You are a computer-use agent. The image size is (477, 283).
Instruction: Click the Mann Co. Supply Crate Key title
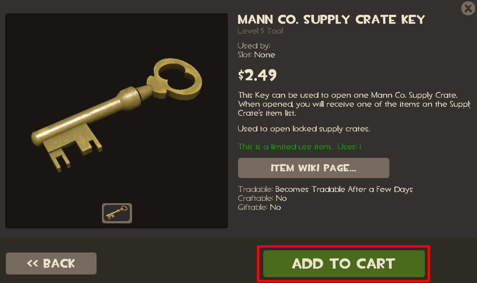click(331, 20)
